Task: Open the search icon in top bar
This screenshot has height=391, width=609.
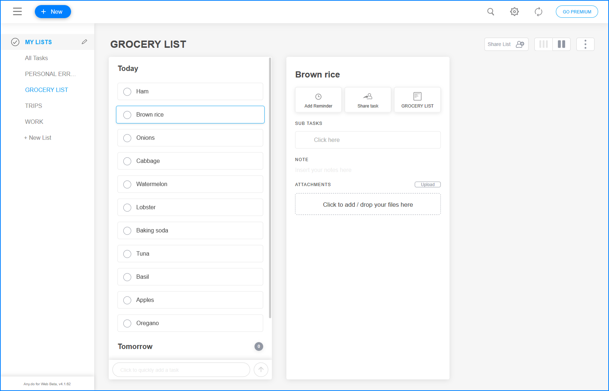Action: coord(490,12)
